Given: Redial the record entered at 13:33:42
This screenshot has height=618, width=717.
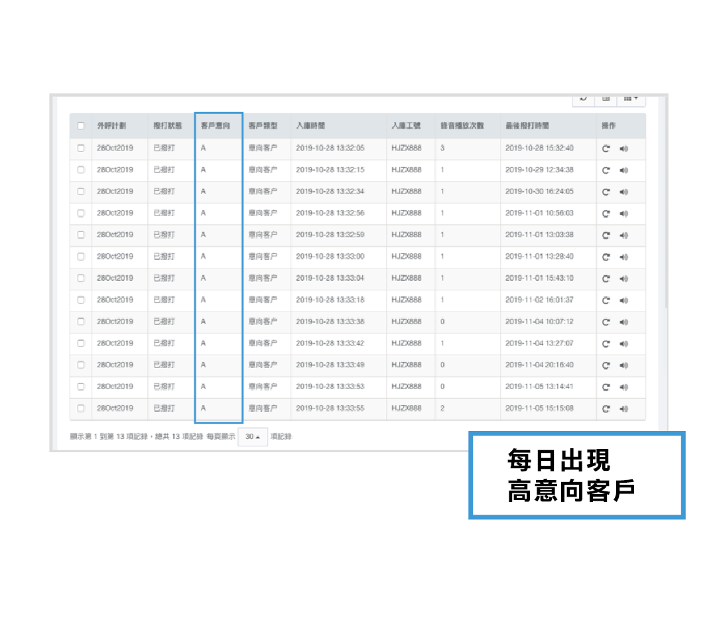Looking at the screenshot, I should coord(606,343).
